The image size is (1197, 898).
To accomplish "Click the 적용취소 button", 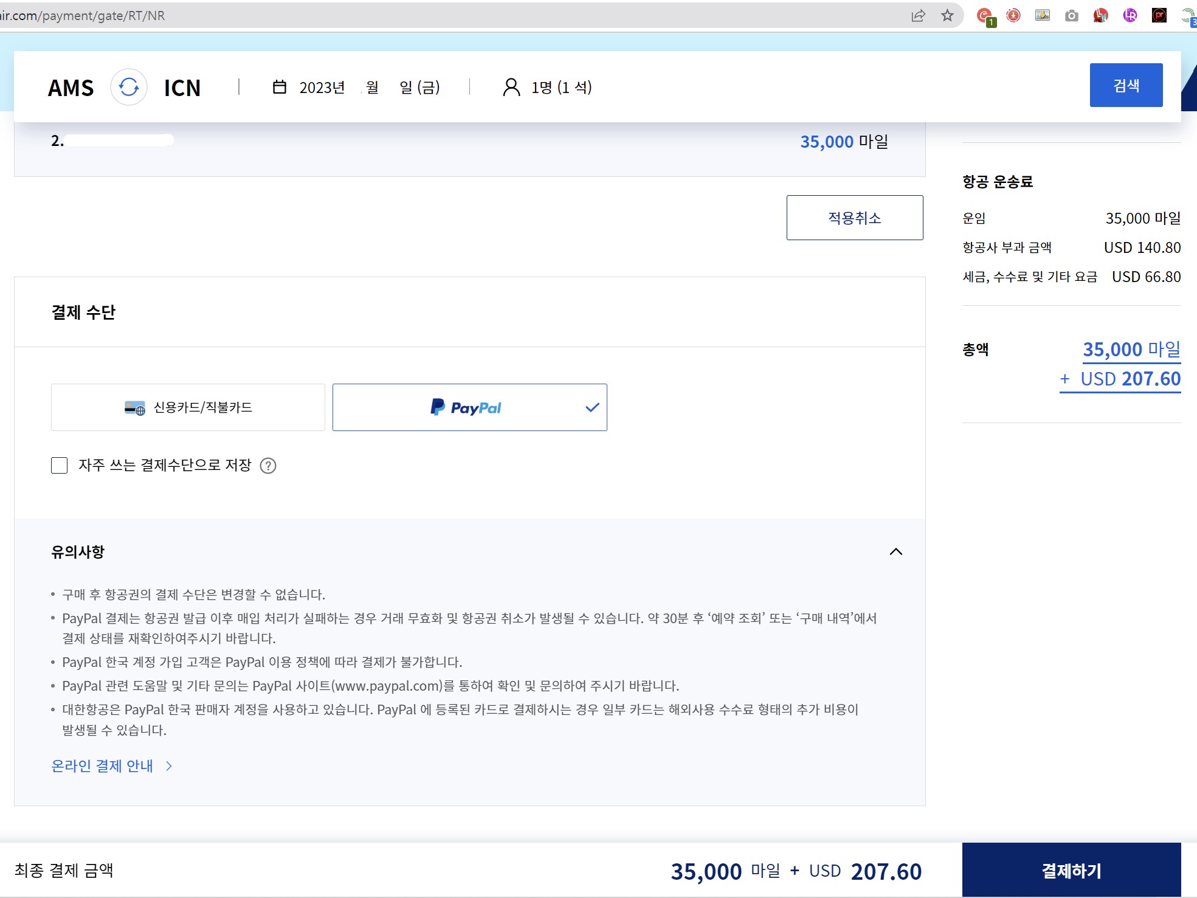I will point(854,218).
